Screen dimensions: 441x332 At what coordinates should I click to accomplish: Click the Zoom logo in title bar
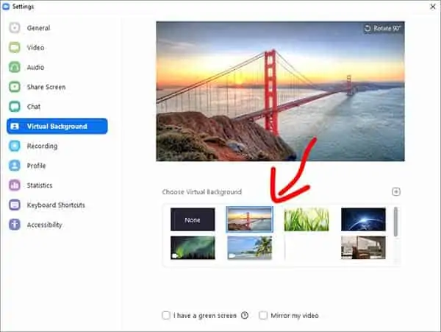(x=6, y=6)
